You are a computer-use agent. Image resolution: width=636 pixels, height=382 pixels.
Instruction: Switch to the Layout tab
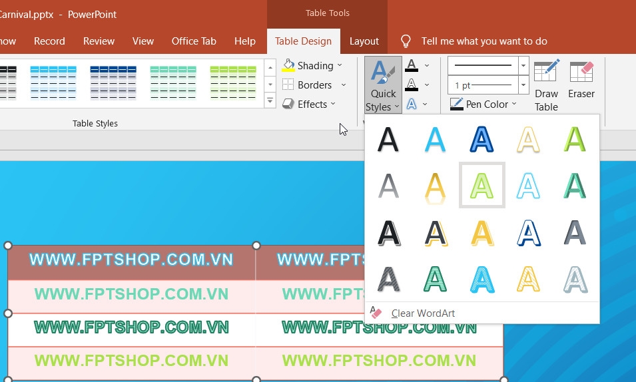click(364, 41)
